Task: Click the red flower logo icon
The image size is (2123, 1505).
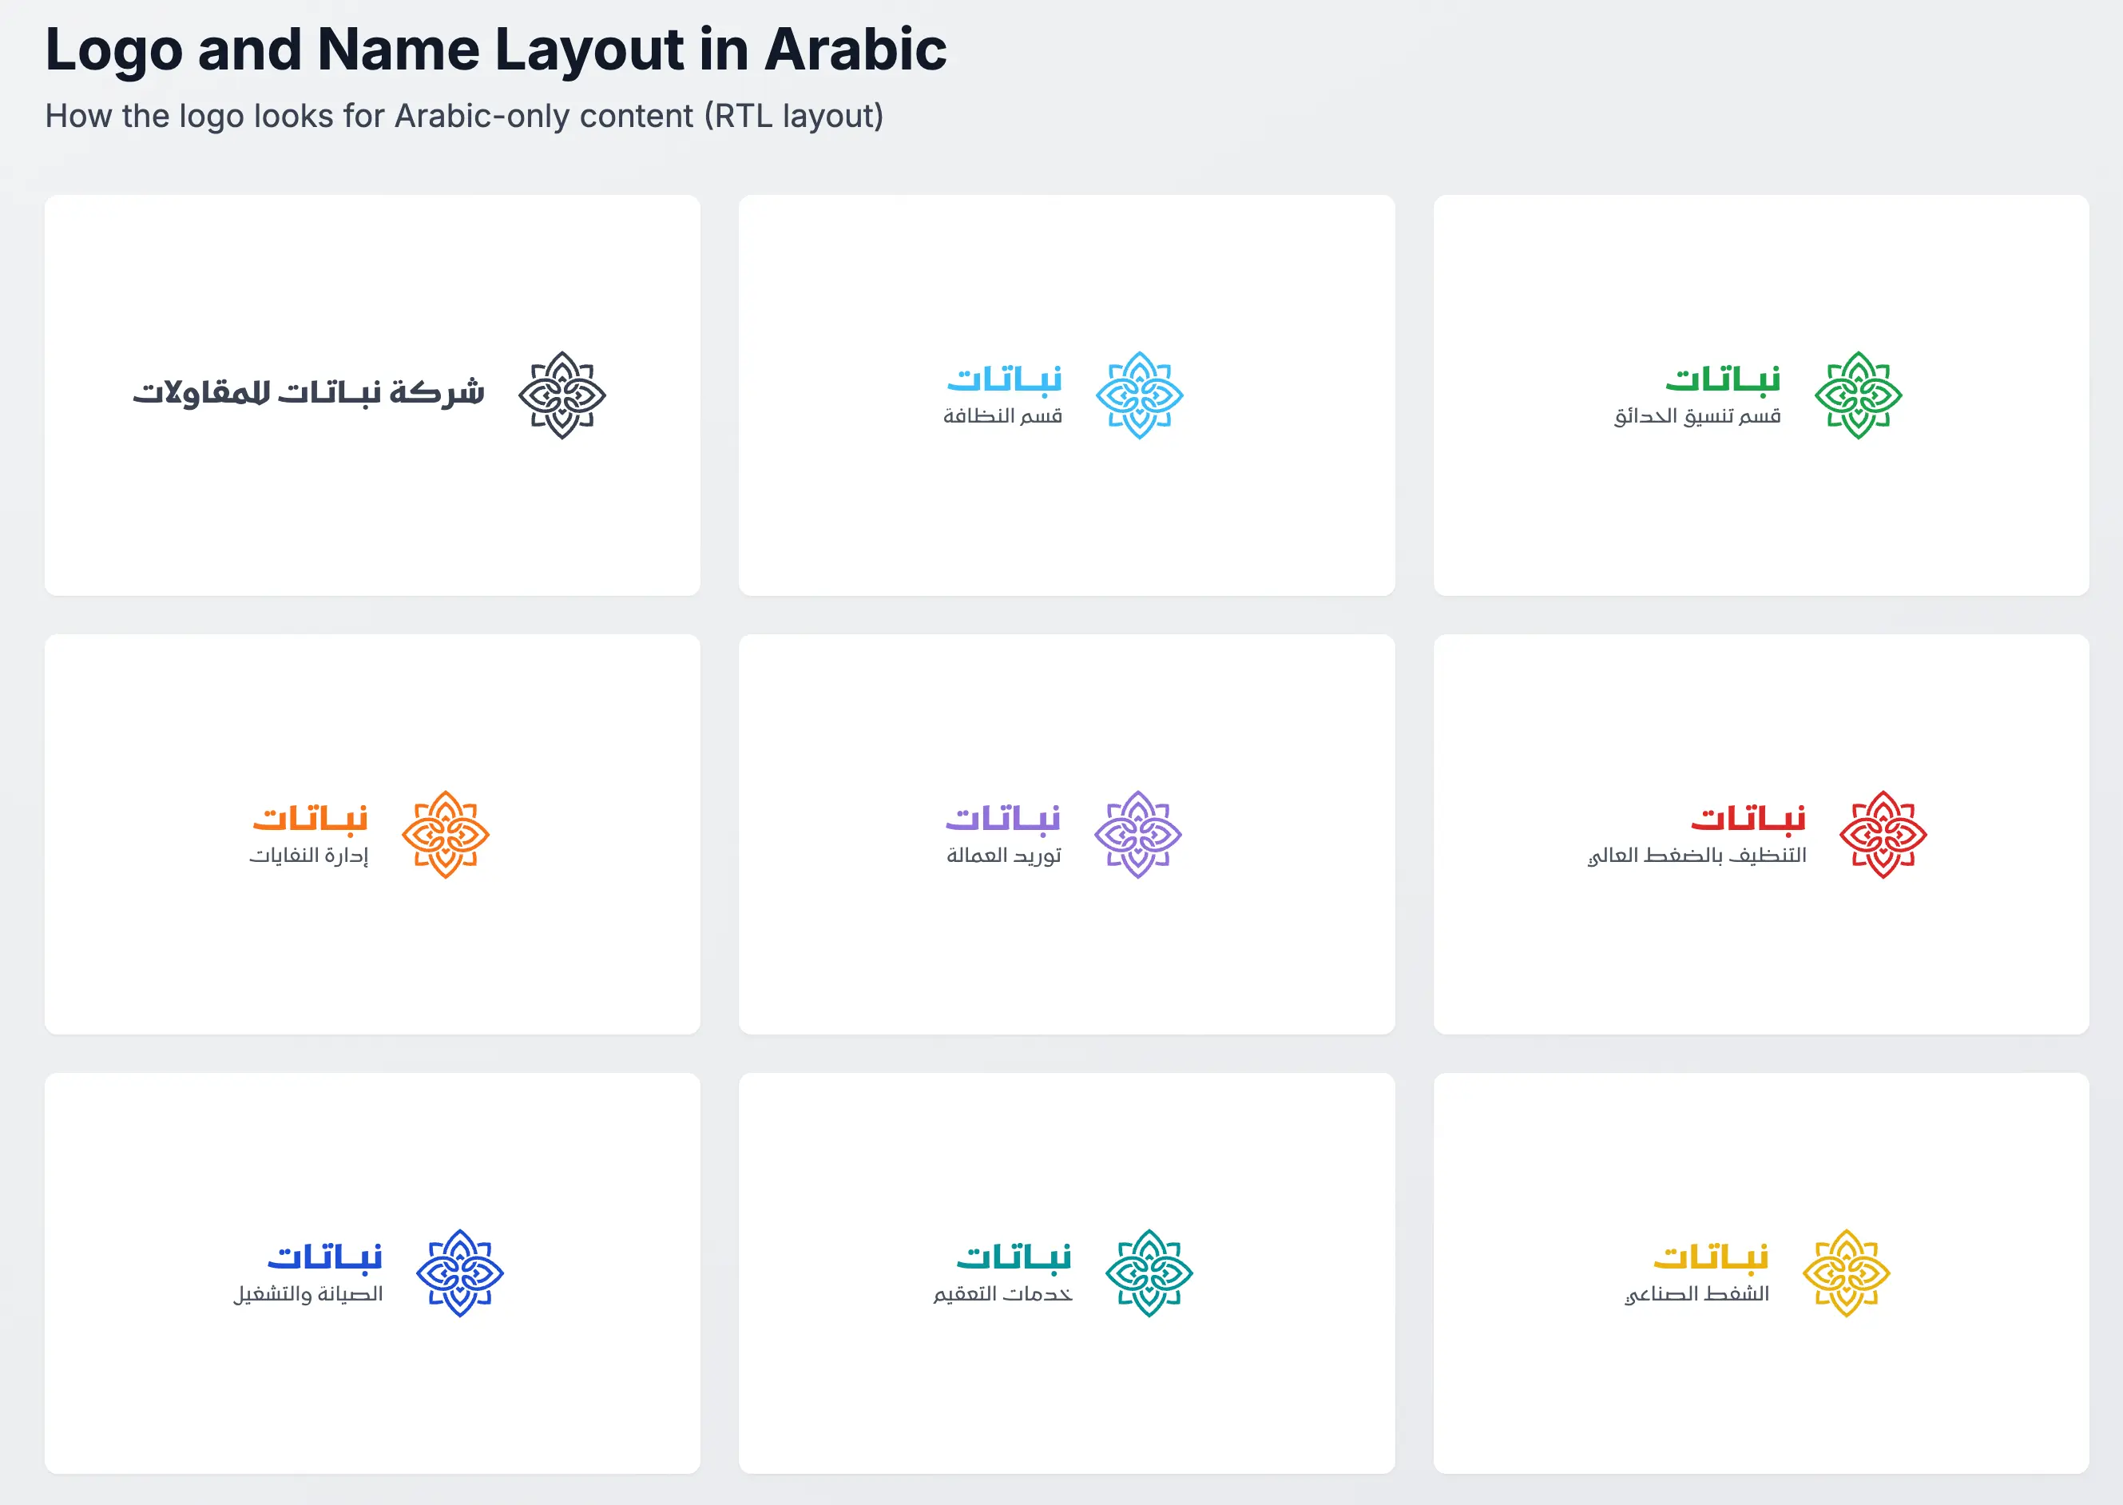Action: pyautogui.click(x=1882, y=834)
